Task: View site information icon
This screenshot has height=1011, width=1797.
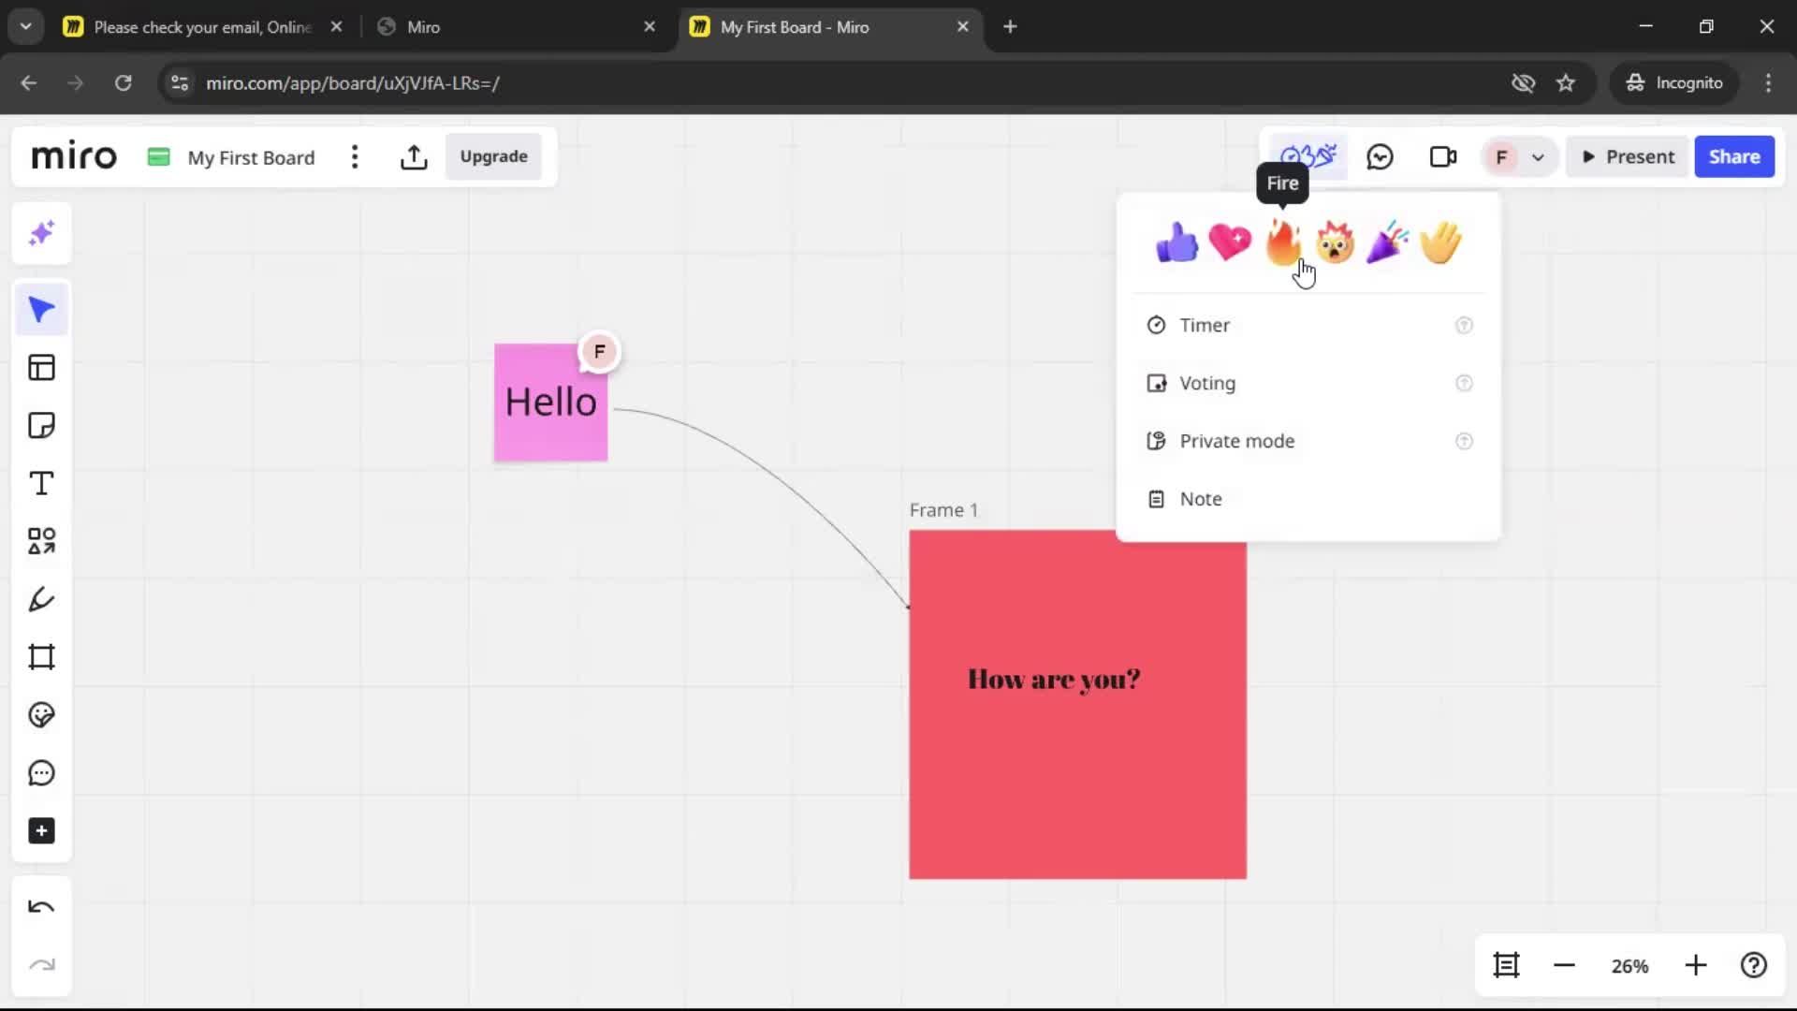Action: (x=180, y=83)
